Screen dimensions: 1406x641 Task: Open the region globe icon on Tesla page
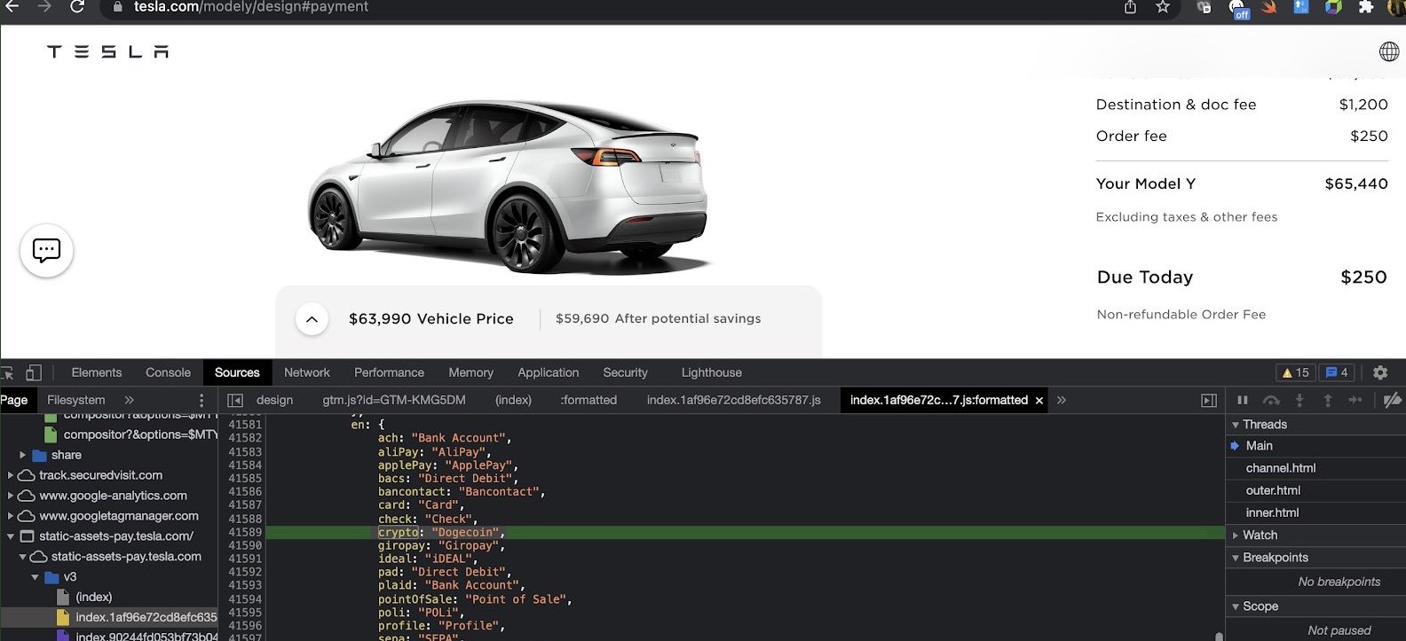1389,51
